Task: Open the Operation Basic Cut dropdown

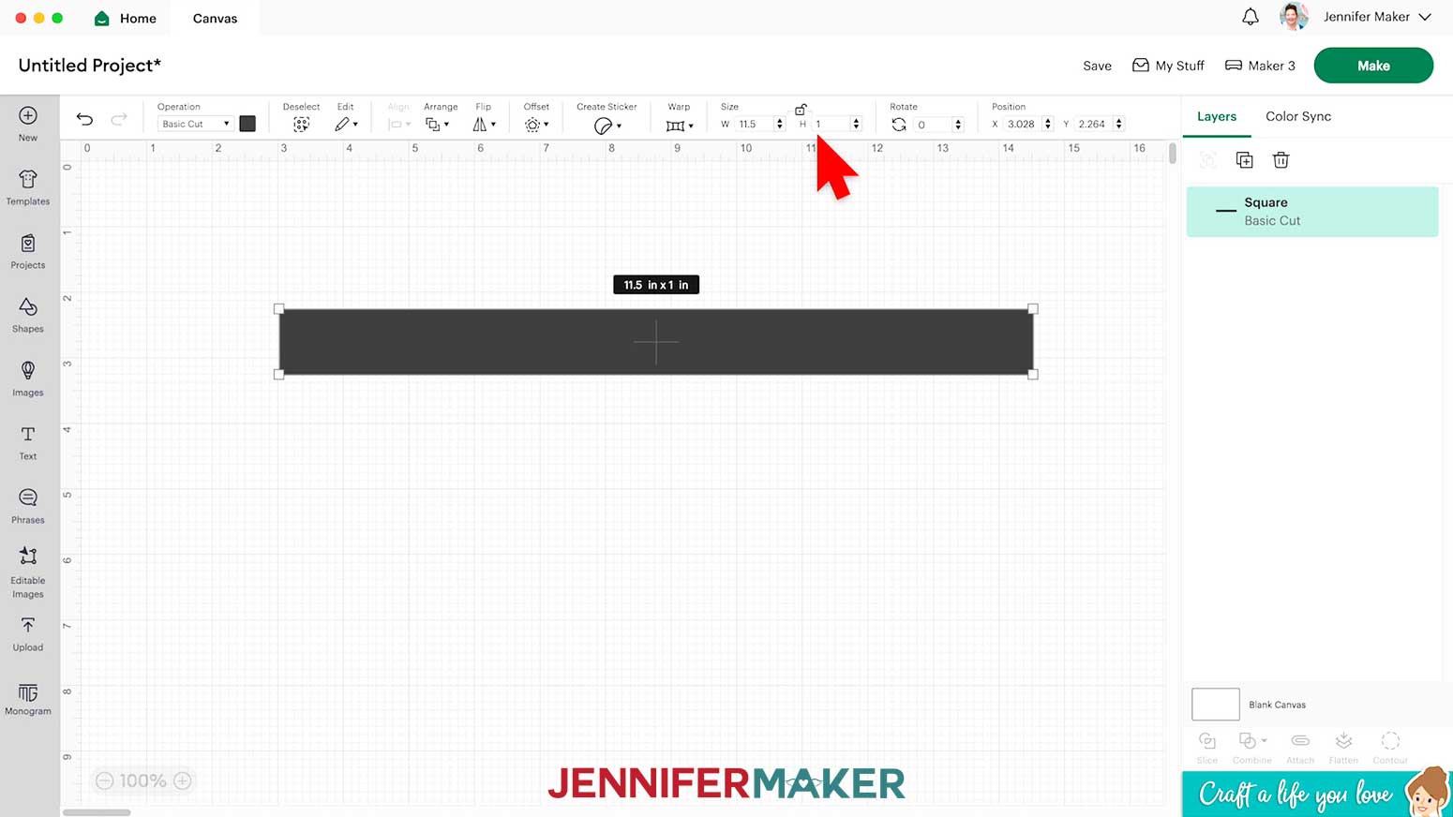Action: [195, 124]
